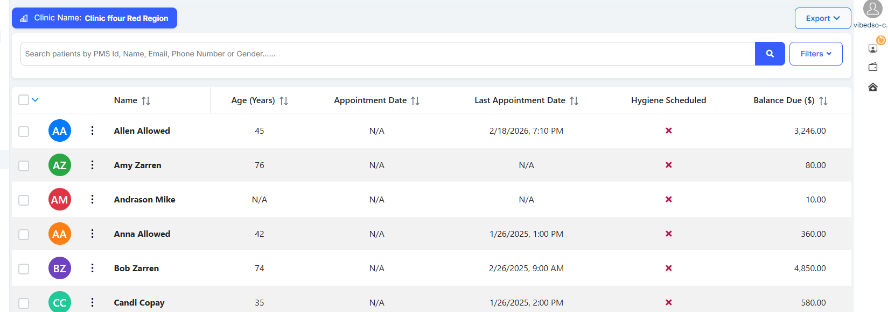
Task: Expand the Export dropdown
Action: tap(822, 18)
